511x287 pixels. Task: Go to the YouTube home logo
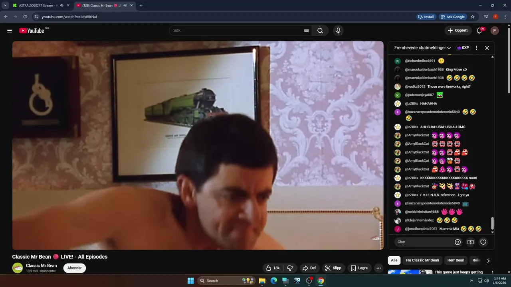(32, 31)
